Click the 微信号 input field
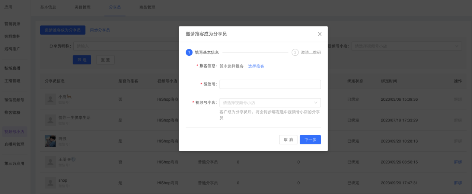Viewport: 472px width, 194px height. tap(270, 84)
